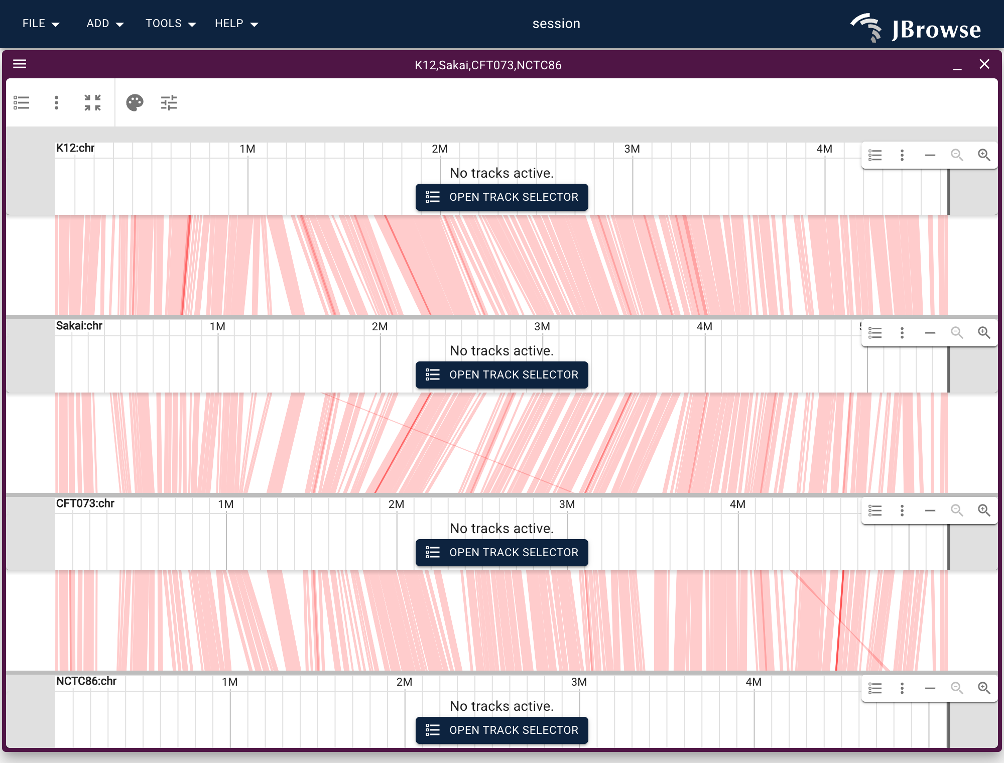Open the color palette settings

pyautogui.click(x=135, y=102)
